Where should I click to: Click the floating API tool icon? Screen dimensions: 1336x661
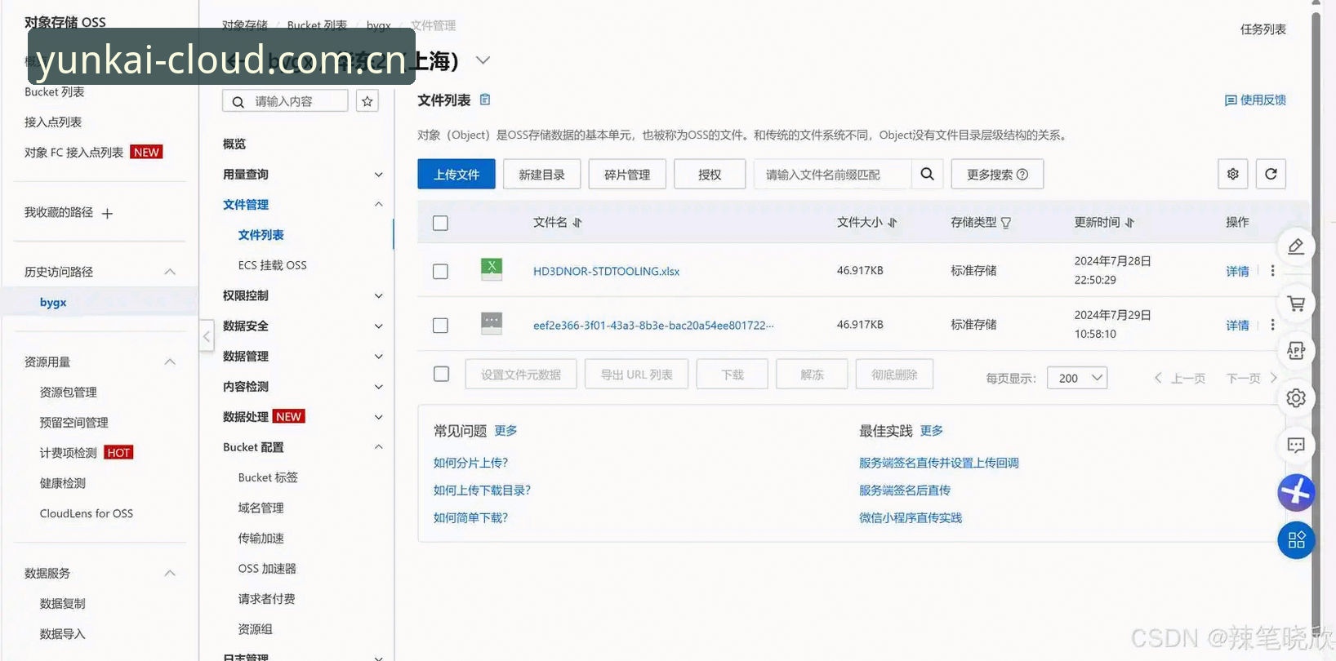pos(1296,351)
